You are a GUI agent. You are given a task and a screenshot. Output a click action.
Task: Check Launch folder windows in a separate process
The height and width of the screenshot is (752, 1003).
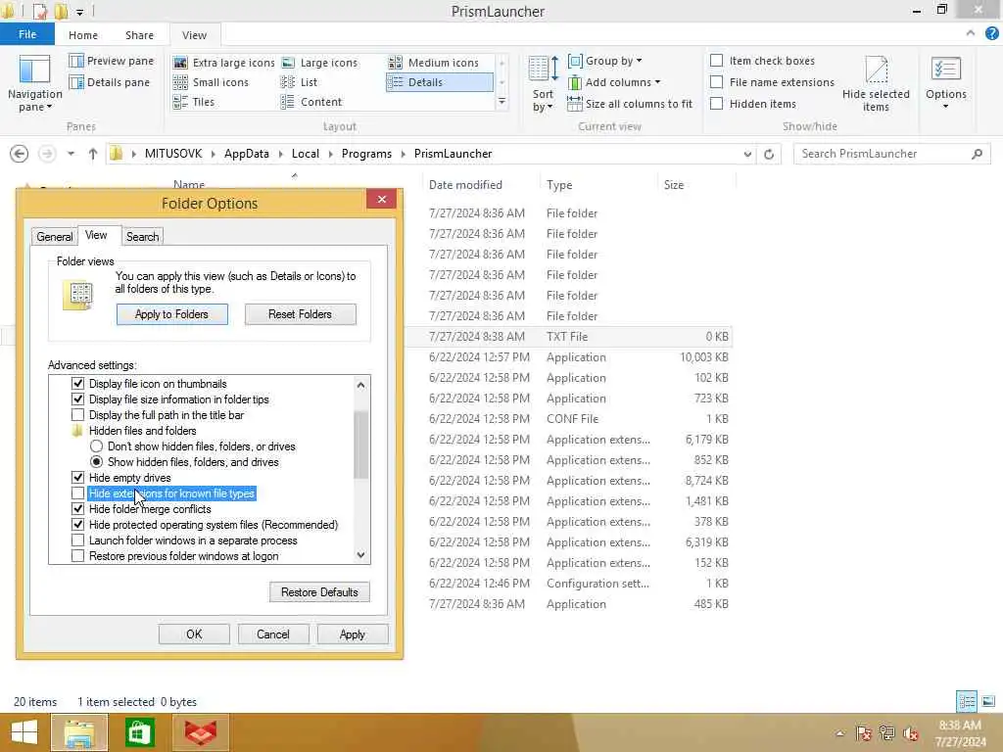point(77,540)
